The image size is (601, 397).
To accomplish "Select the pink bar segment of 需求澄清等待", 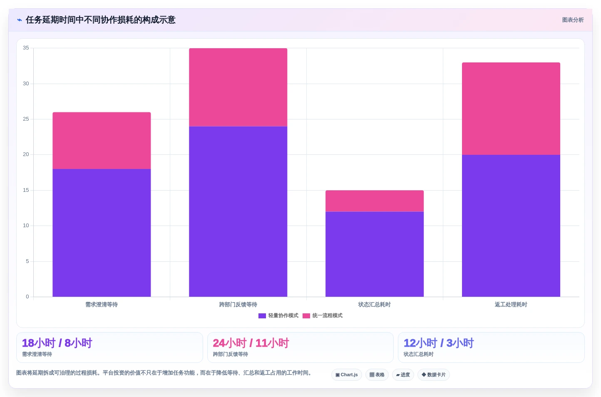I will coord(102,141).
